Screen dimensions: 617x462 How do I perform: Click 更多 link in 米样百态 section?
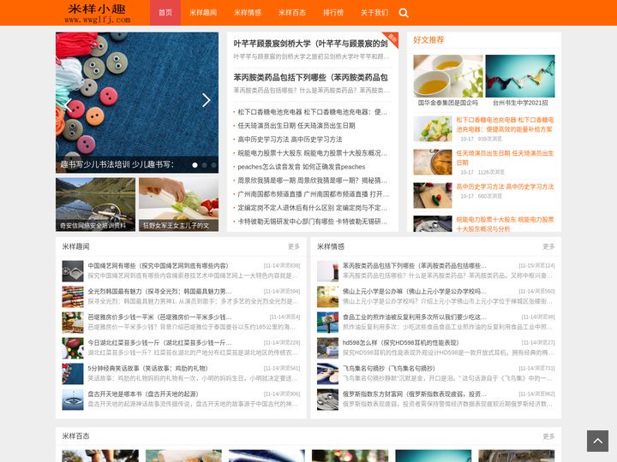548,436
